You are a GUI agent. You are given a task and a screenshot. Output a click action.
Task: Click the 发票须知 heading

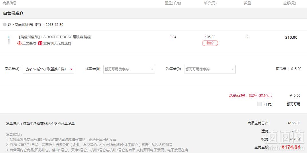point(14,135)
